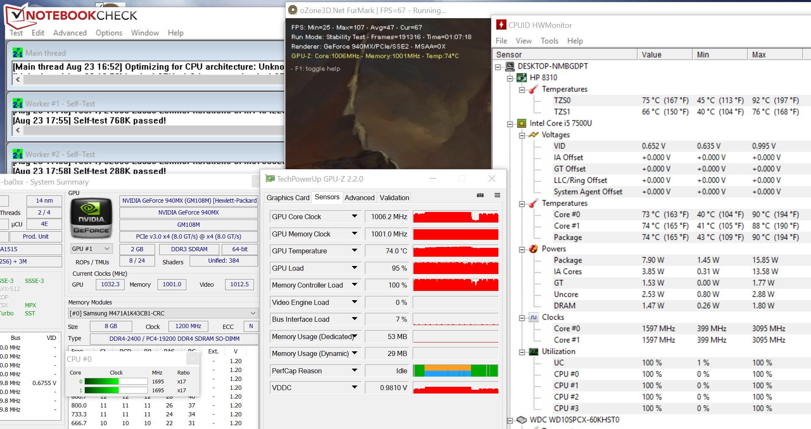Click the GPU Core Clock value field
This screenshot has width=811, height=429.
pos(388,217)
